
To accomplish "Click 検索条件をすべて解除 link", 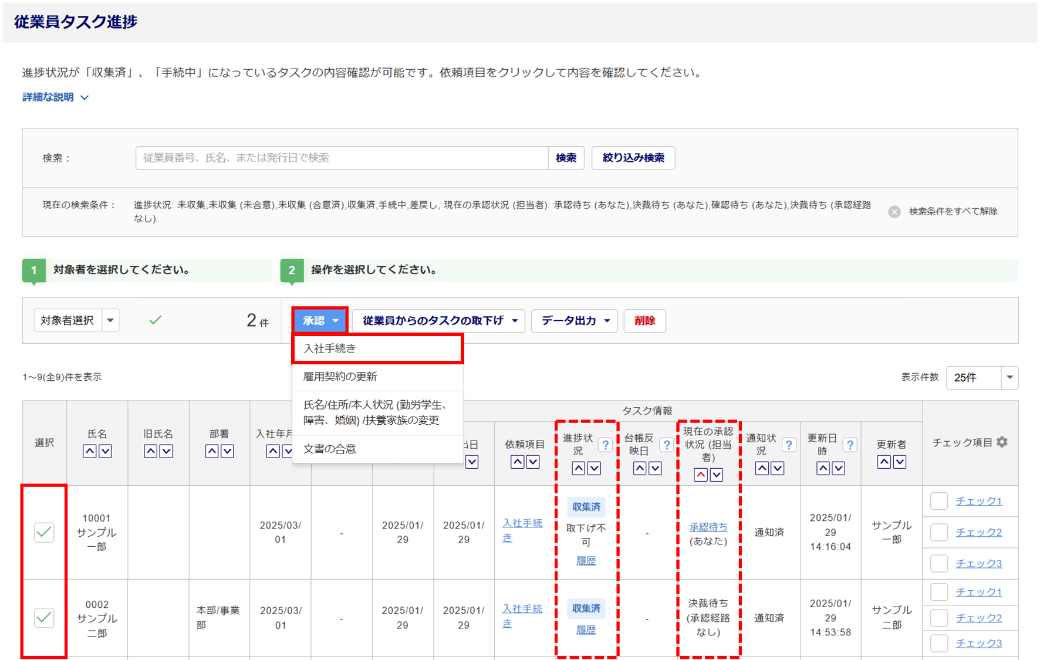I will [x=953, y=212].
